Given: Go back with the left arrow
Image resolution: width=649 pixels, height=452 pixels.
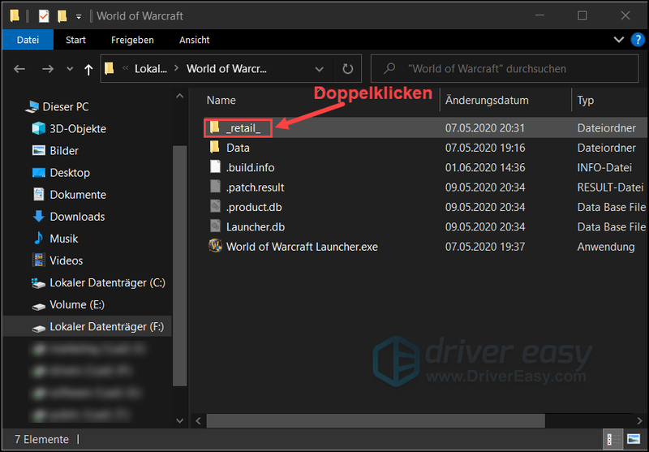Looking at the screenshot, I should point(19,69).
